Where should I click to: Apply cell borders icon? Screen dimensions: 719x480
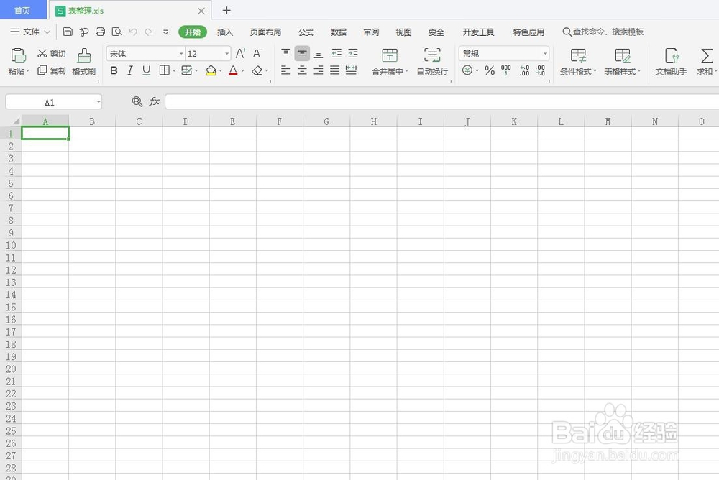coord(164,70)
